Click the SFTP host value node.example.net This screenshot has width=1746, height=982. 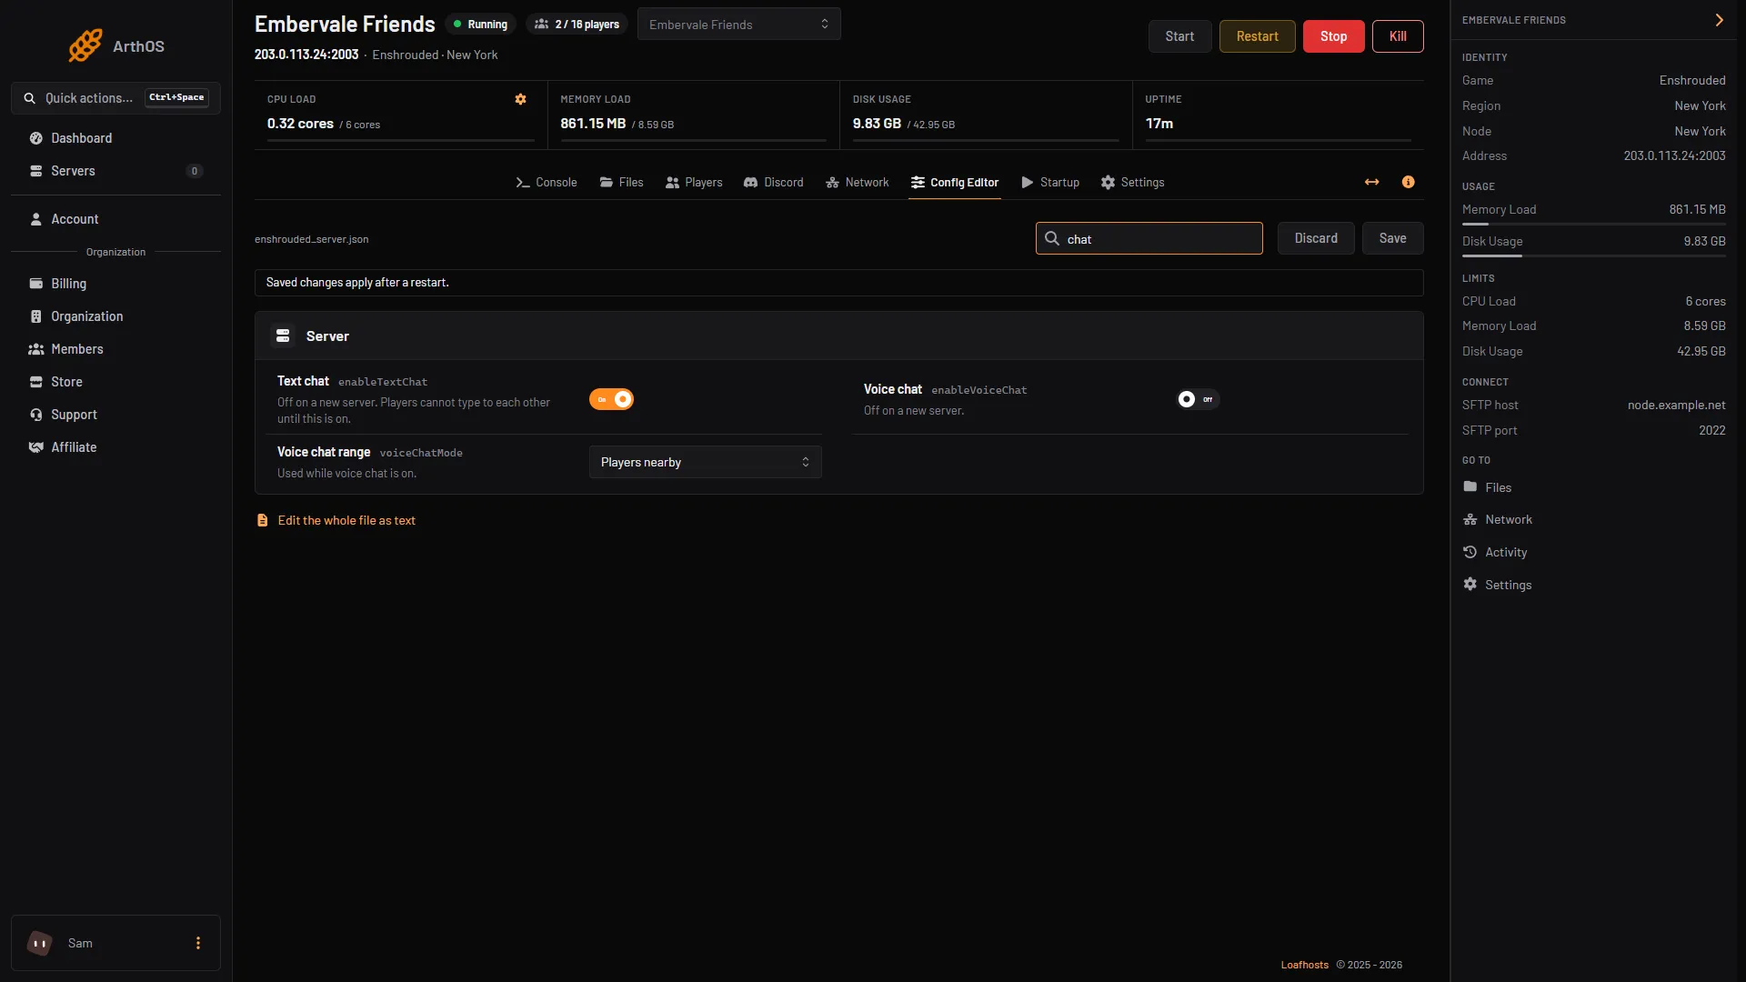pyautogui.click(x=1676, y=405)
